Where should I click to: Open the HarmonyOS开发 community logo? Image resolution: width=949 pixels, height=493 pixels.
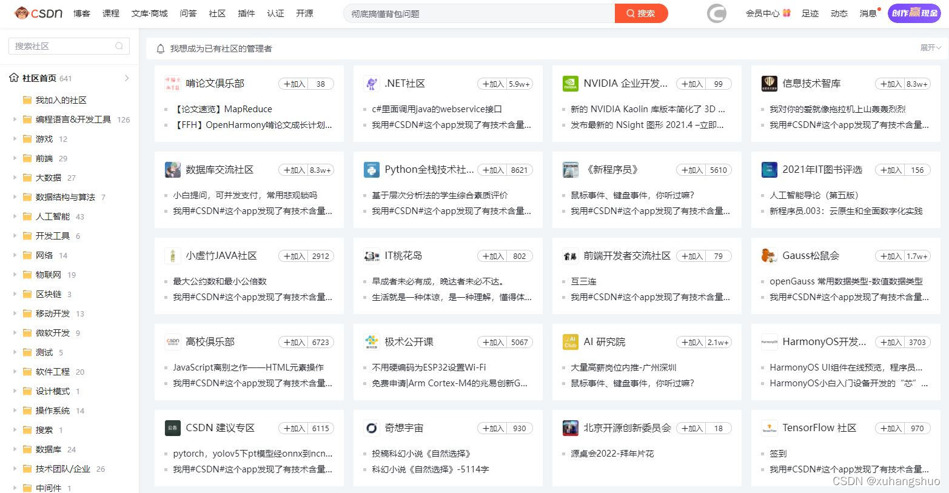point(770,342)
